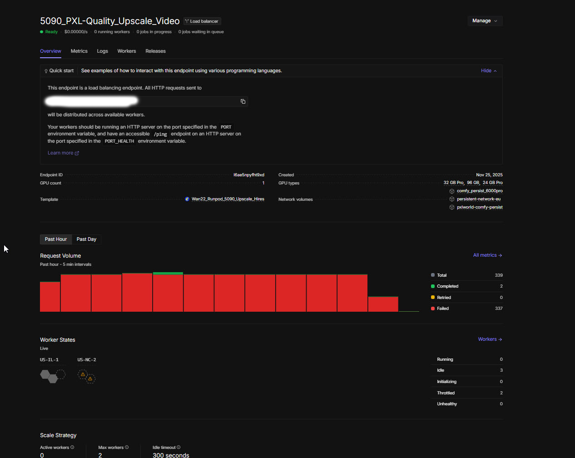Screen dimensions: 575x458
Task: Open the Logs tab
Action: (102, 51)
